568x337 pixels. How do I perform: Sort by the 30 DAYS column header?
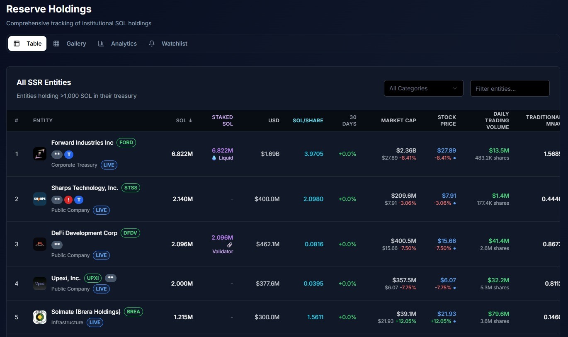click(x=349, y=121)
